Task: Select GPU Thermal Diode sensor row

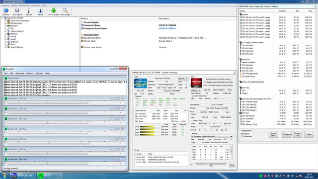Action: click(x=277, y=101)
